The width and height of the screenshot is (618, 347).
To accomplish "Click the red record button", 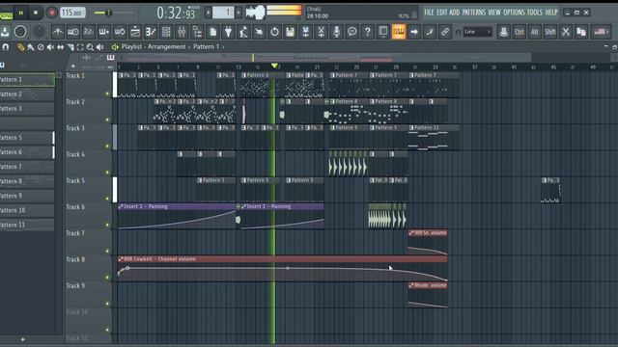I will 51,13.
